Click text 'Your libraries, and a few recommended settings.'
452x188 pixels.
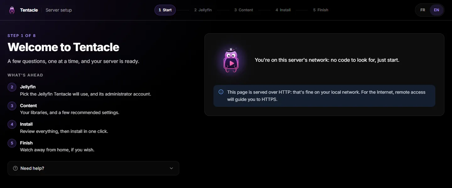tap(70, 112)
